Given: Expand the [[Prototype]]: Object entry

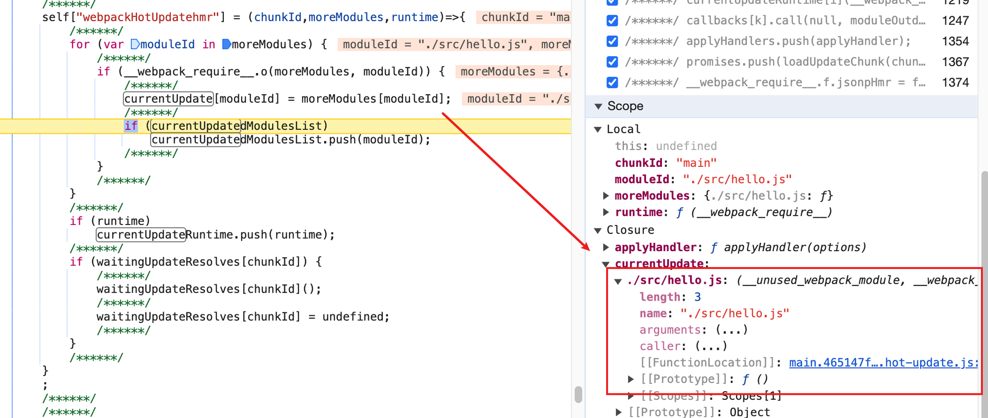Looking at the screenshot, I should tap(618, 412).
